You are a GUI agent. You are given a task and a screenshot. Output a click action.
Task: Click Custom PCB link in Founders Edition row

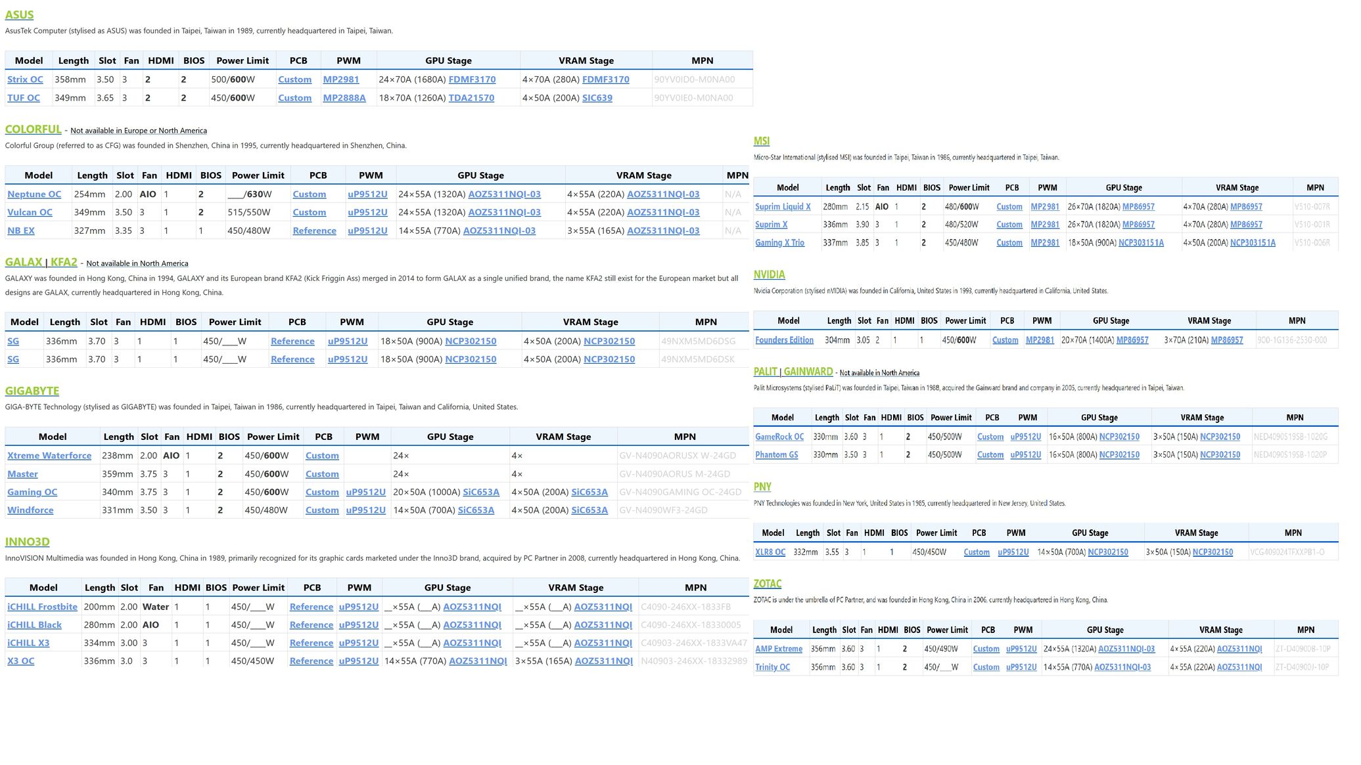(1005, 340)
